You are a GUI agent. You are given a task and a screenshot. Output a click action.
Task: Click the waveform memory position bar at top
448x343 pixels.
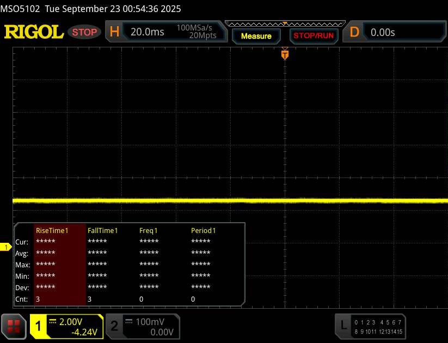[x=284, y=23]
